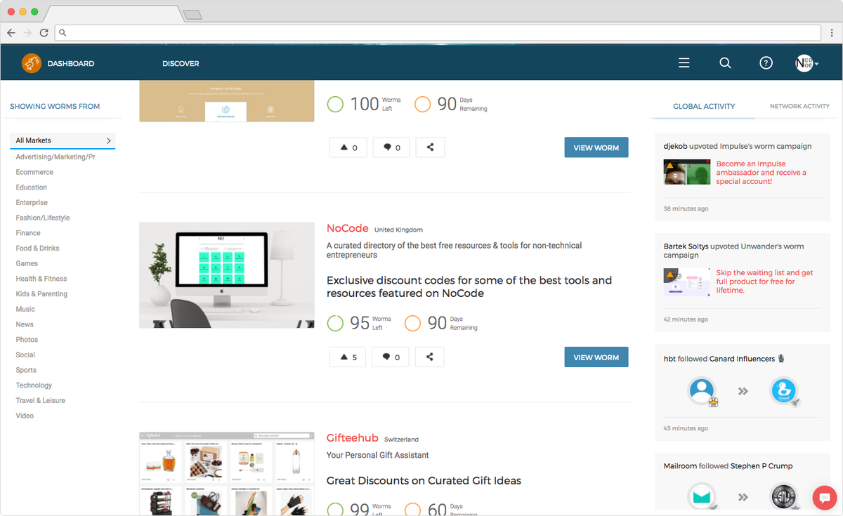This screenshot has width=843, height=516.
Task: Filter by Fashion/Lifestyle market
Action: pos(43,218)
